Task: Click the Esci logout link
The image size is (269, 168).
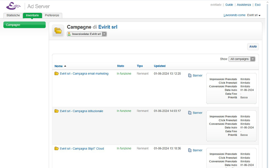Action: click(x=258, y=5)
